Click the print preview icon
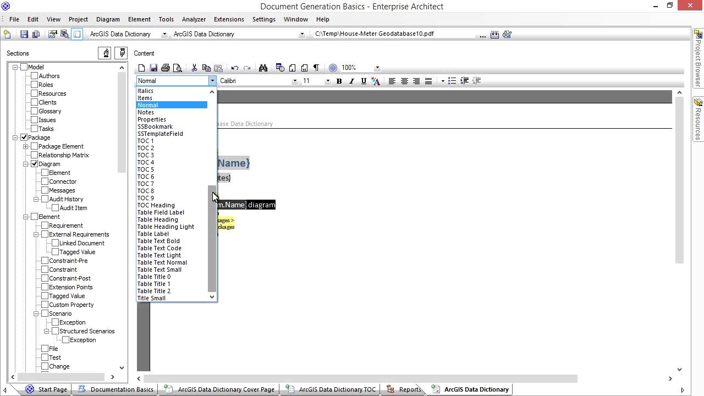 click(177, 68)
